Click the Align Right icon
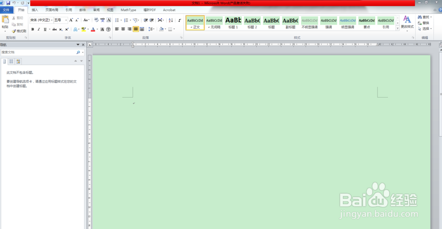Screen dimensions: 442x229 pyautogui.click(x=130, y=29)
